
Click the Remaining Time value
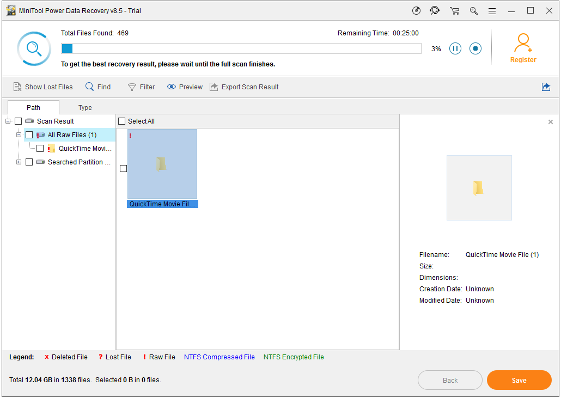pyautogui.click(x=406, y=33)
